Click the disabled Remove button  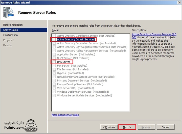(146, 127)
